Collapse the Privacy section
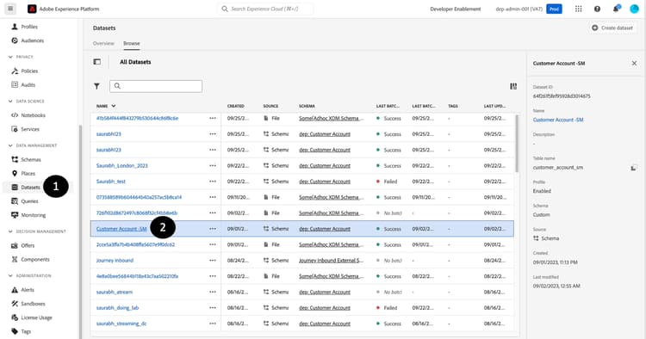Screen dimensions: 646x339 pyautogui.click(x=10, y=57)
